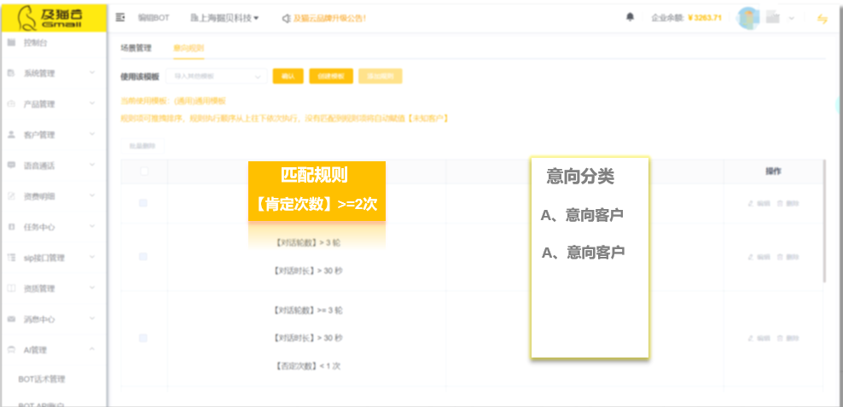
Task: Click the 控制台 dashboard icon in sidebar
Action: coord(11,43)
